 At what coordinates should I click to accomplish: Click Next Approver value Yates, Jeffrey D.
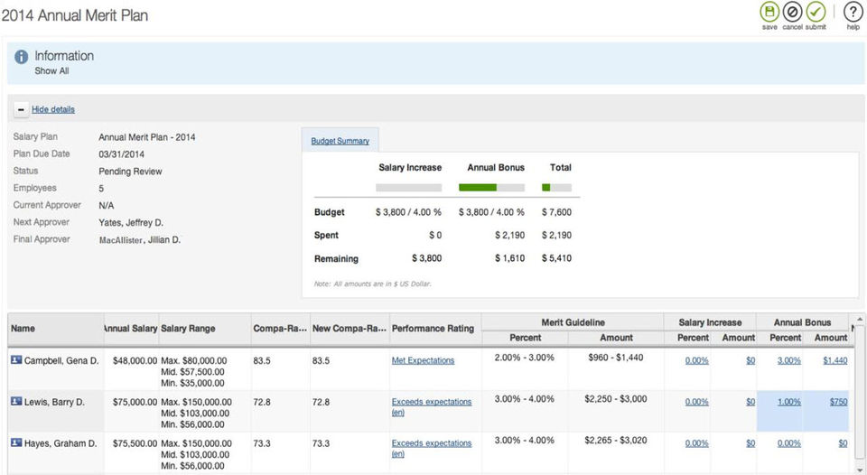click(x=131, y=223)
